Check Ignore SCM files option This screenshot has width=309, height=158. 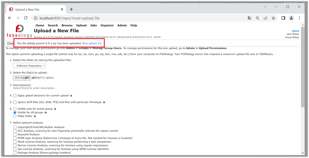coord(15,102)
